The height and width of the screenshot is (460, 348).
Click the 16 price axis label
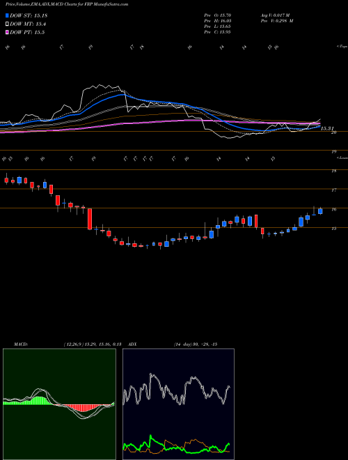(333, 210)
